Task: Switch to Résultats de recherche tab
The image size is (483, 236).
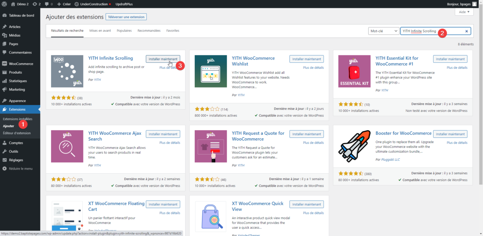Action: [67, 31]
